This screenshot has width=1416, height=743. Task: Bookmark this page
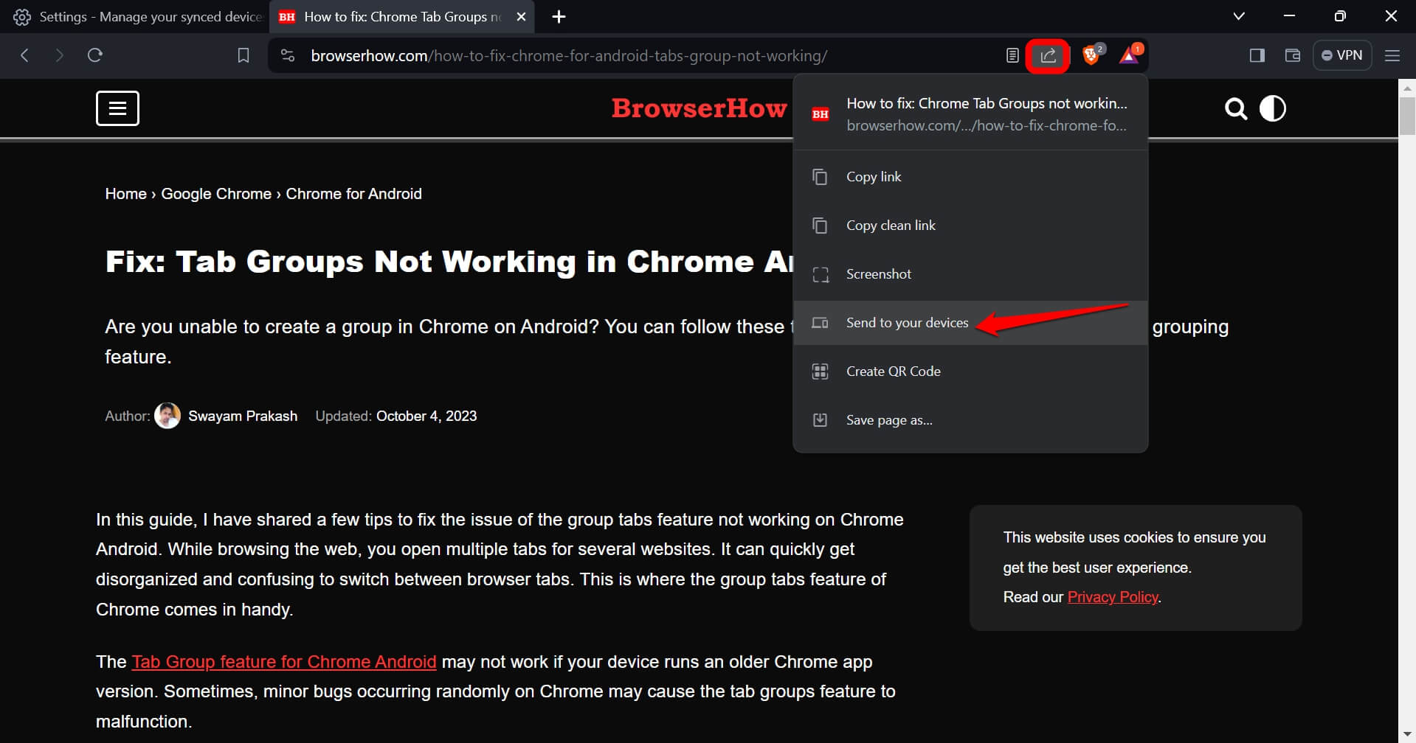tap(243, 55)
